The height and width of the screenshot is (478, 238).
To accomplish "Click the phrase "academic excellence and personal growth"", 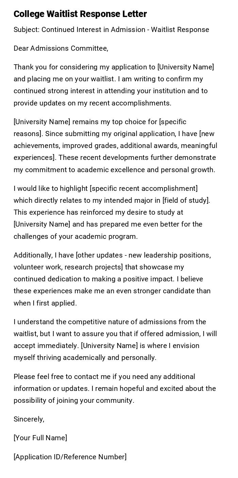I will click(146, 170).
